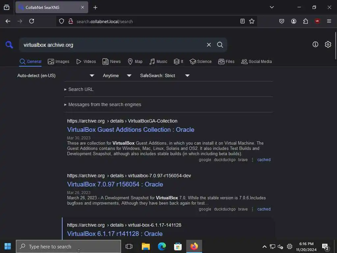This screenshot has height=253, width=337.
Task: Open more options dots for Guest Additions result
Action: coord(252,160)
